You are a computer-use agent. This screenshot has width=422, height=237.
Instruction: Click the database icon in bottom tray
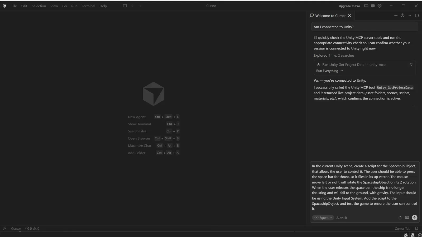[413, 235]
